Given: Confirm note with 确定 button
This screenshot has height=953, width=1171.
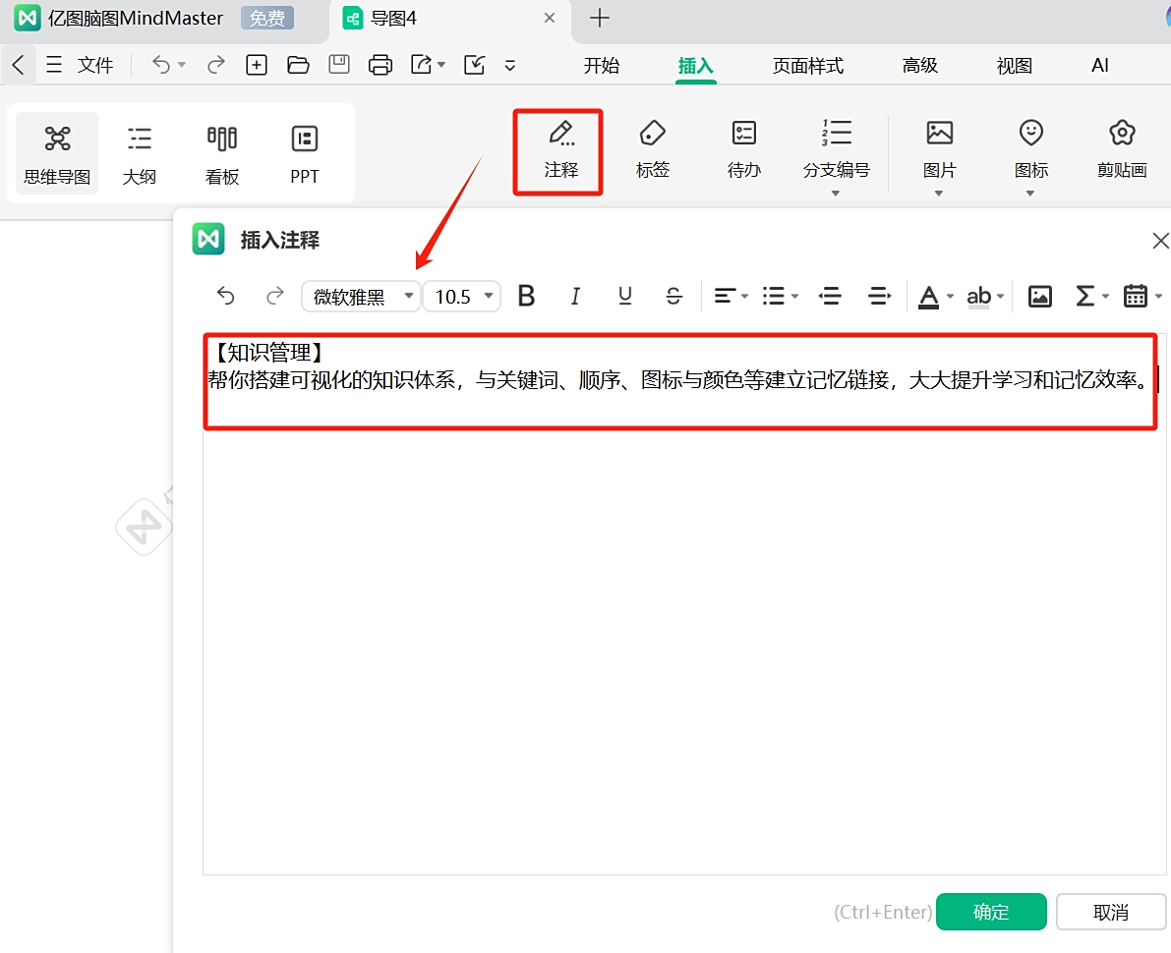Looking at the screenshot, I should click(991, 911).
